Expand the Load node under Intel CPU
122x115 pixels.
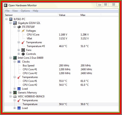[14, 89]
